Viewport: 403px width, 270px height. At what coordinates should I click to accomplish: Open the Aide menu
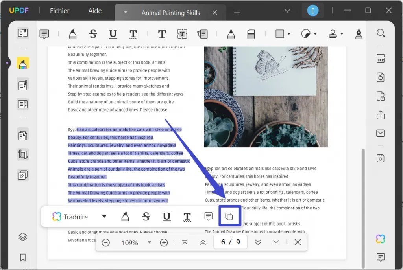(95, 11)
